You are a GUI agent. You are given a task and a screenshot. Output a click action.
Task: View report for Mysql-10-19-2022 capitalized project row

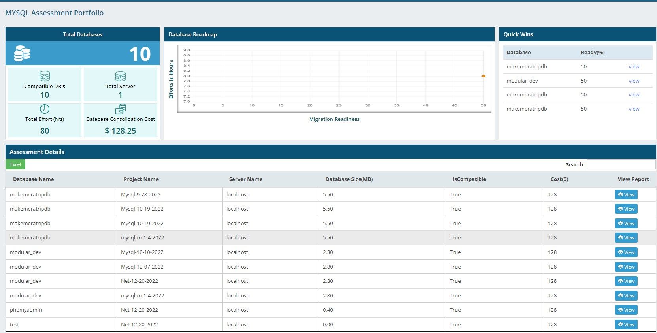(x=626, y=209)
